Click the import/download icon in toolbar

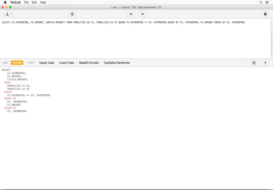pos(7,14)
